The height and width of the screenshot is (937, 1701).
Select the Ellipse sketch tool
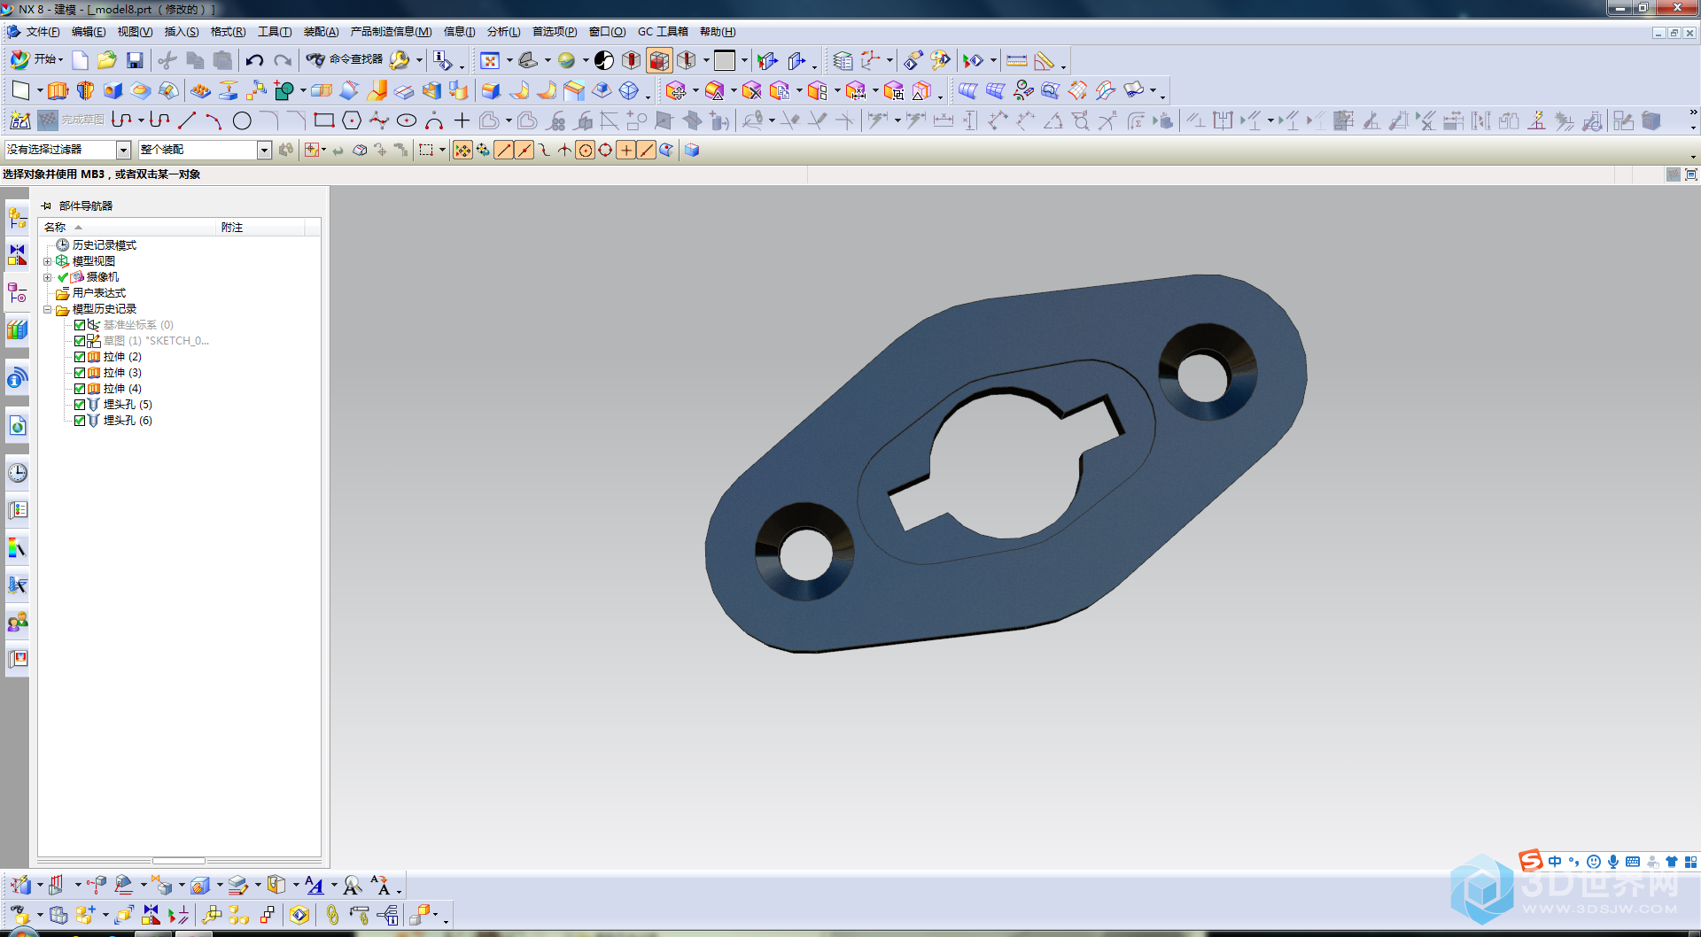point(407,120)
